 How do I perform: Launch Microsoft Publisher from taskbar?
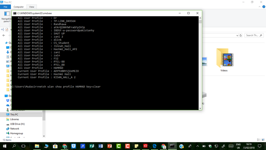[x=91, y=146]
